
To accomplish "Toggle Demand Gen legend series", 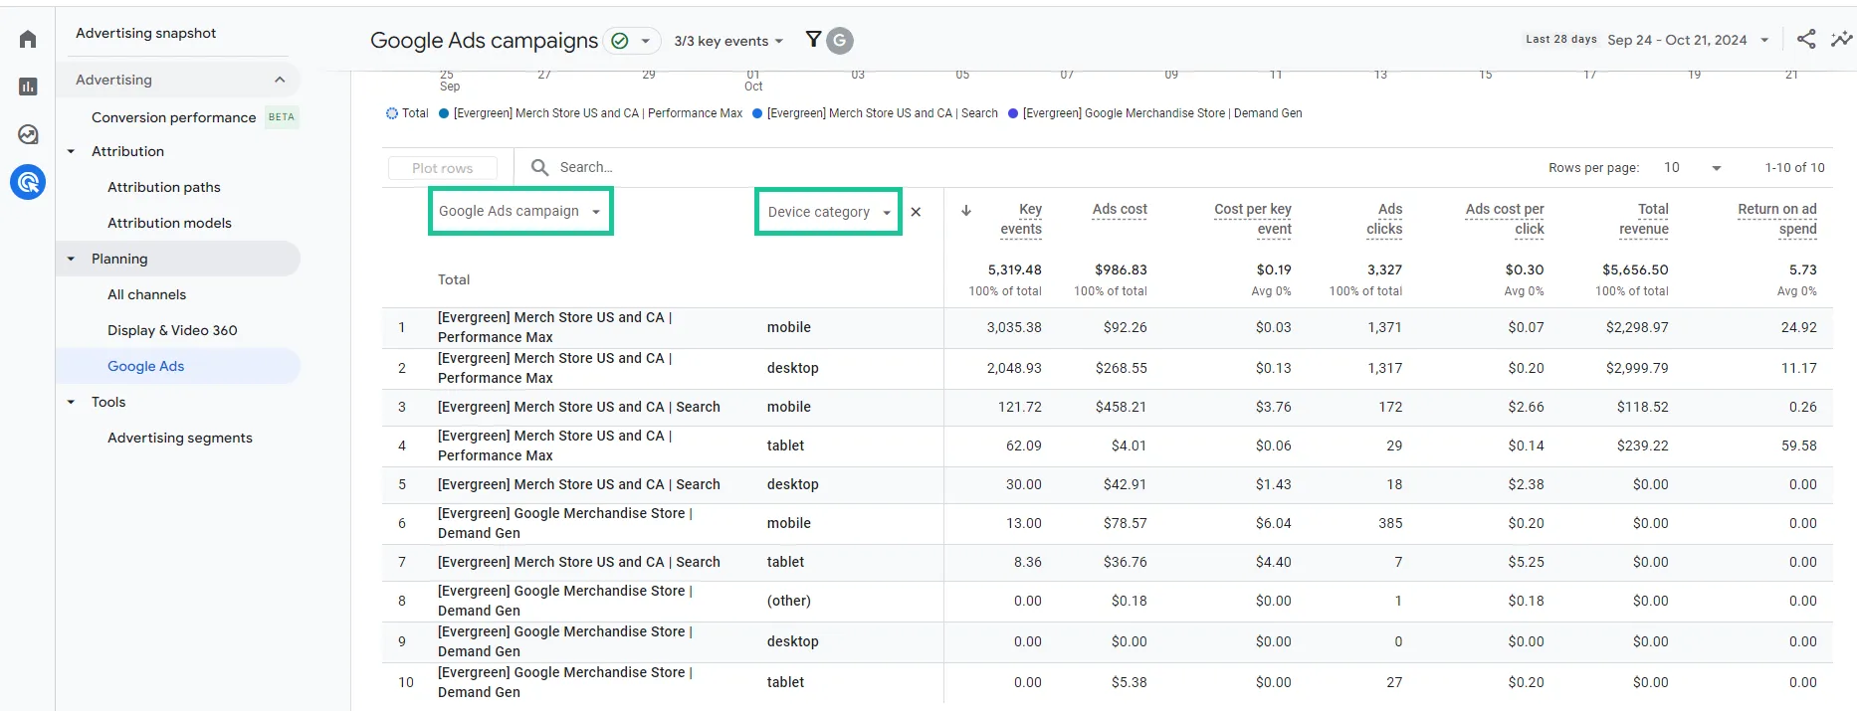I will tap(1154, 113).
